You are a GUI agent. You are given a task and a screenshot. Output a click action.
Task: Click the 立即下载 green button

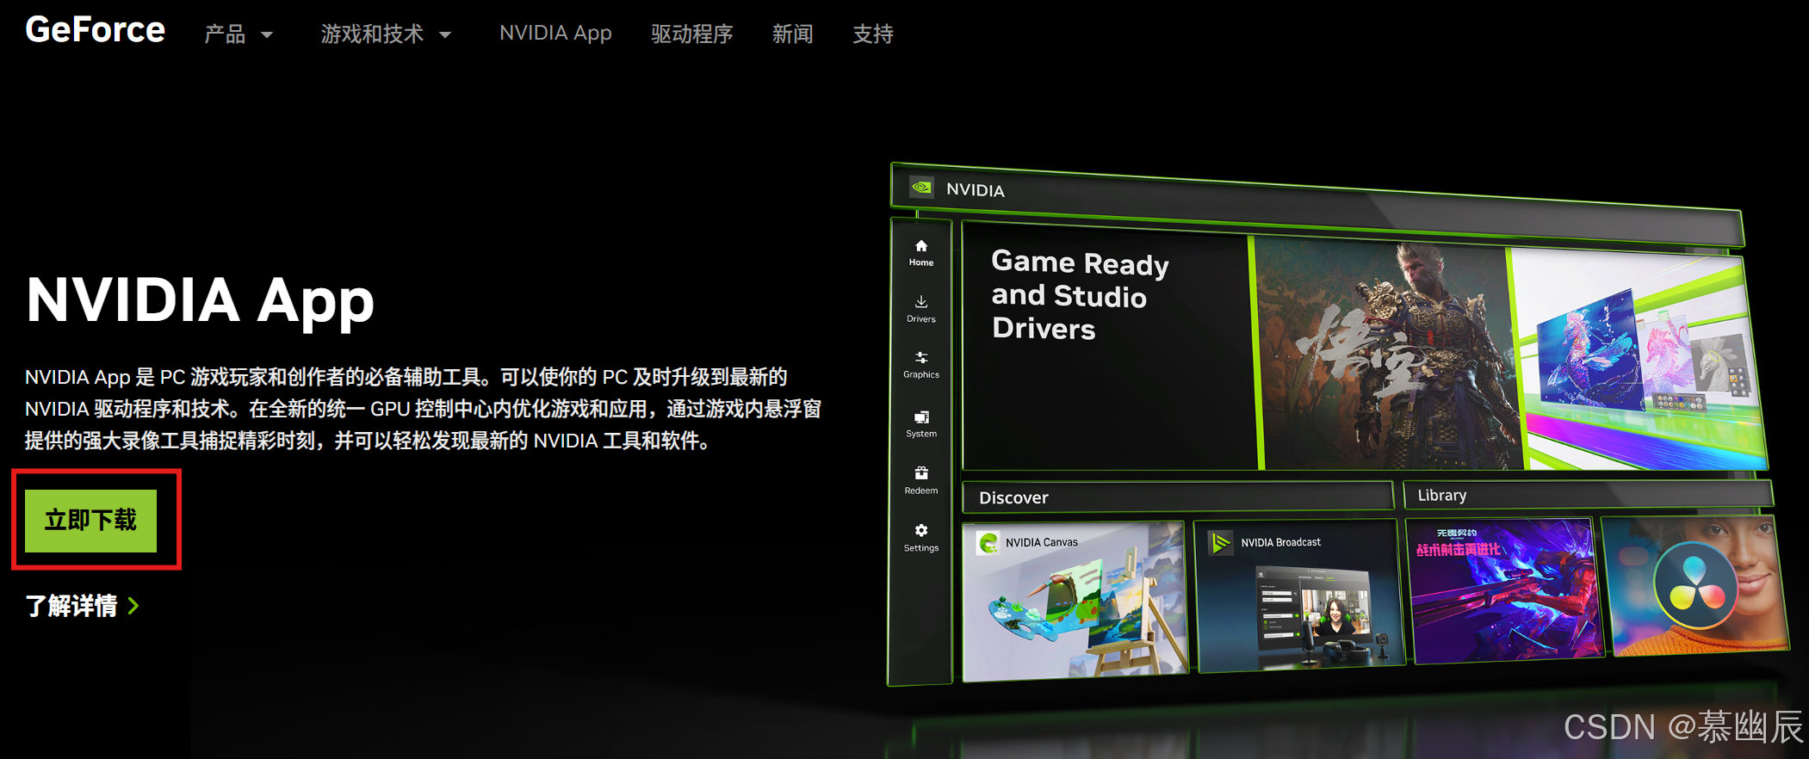[x=91, y=521]
